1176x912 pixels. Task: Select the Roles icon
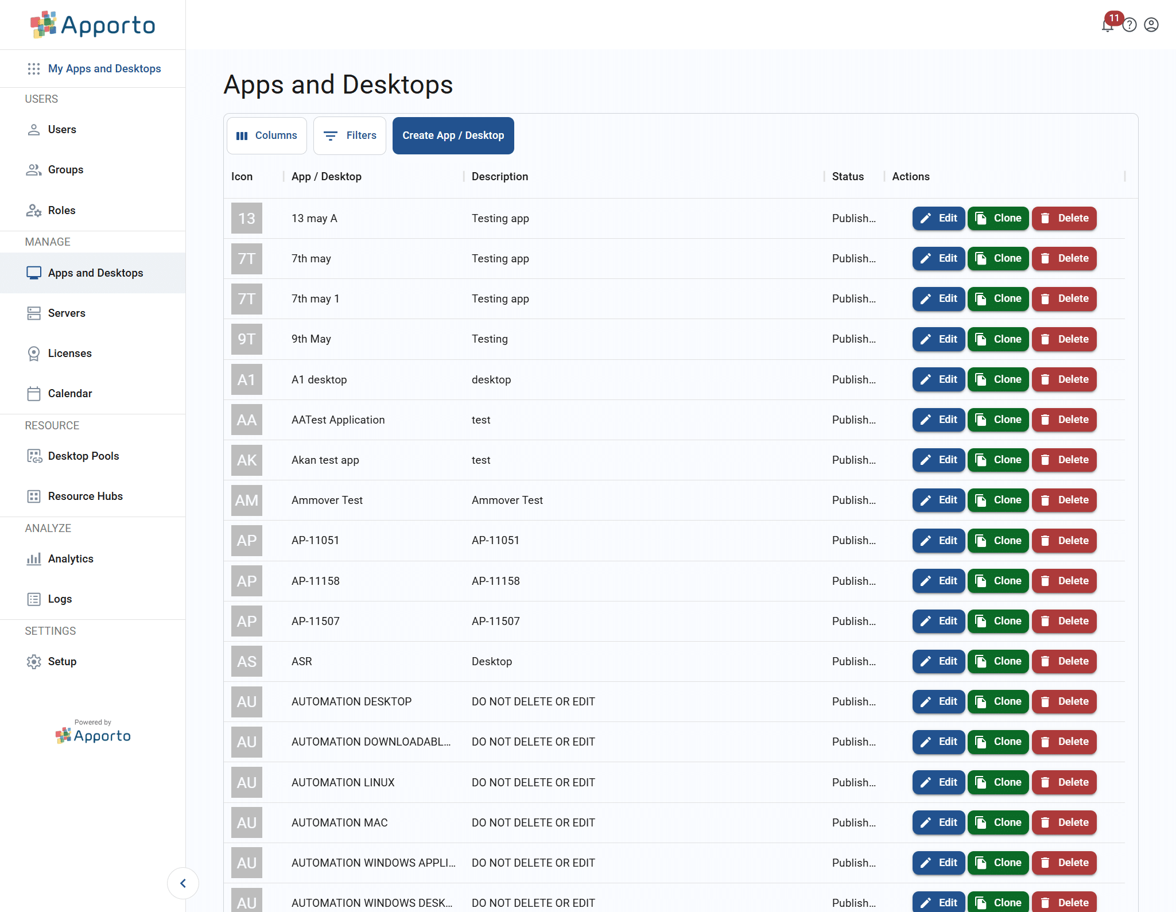click(x=33, y=210)
